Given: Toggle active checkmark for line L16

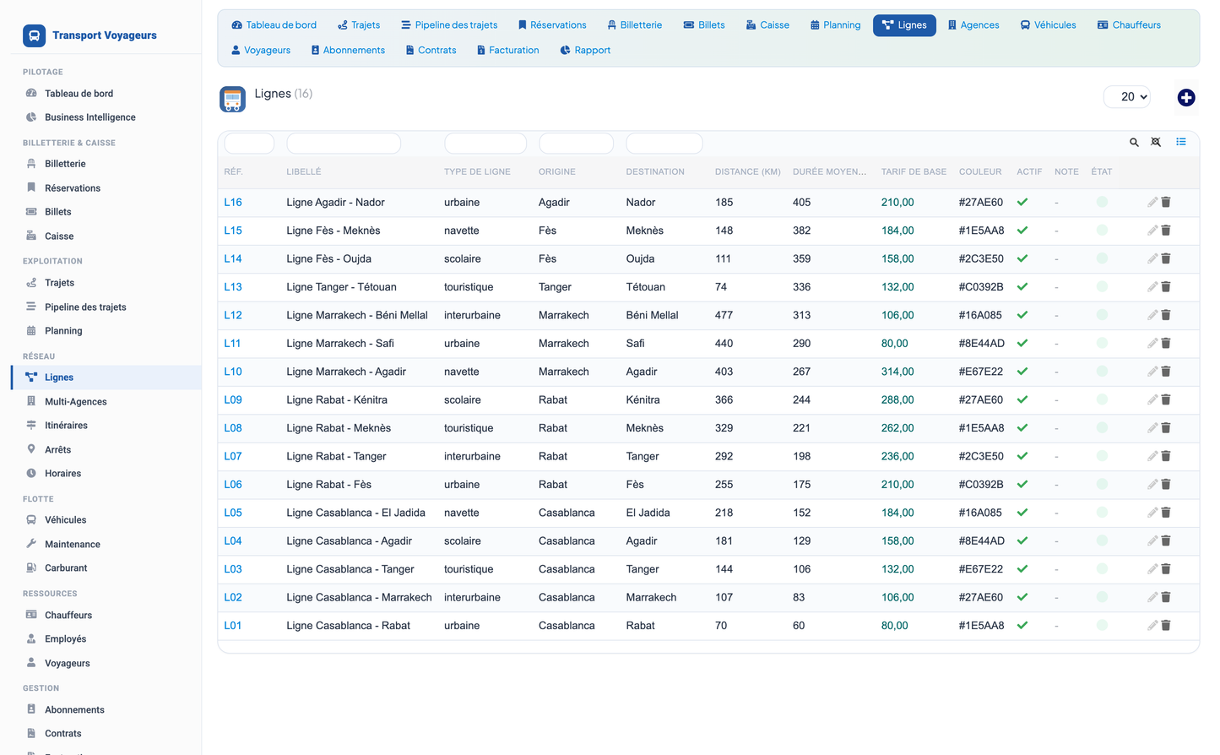Looking at the screenshot, I should point(1022,202).
